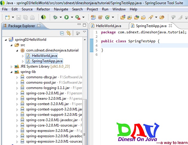The image size is (188, 145).
Task: Select HelloWorld.java in Package Explorer
Action: coord(41,56)
